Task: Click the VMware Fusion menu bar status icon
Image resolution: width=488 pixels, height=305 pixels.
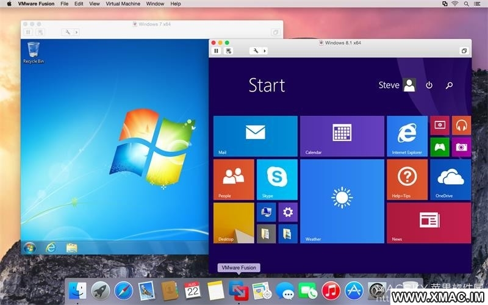Action: pyautogui.click(x=445, y=4)
